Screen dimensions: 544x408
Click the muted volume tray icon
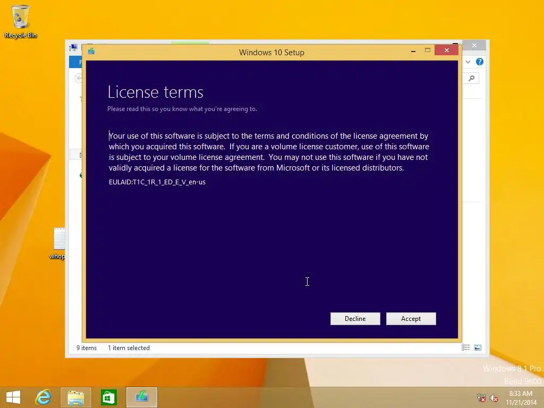(494, 397)
